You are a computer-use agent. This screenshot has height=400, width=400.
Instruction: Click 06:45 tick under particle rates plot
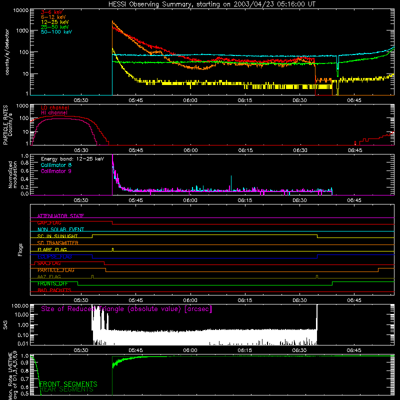click(x=355, y=150)
